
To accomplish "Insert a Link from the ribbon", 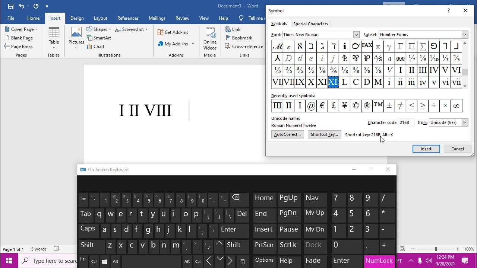I will tap(233, 29).
